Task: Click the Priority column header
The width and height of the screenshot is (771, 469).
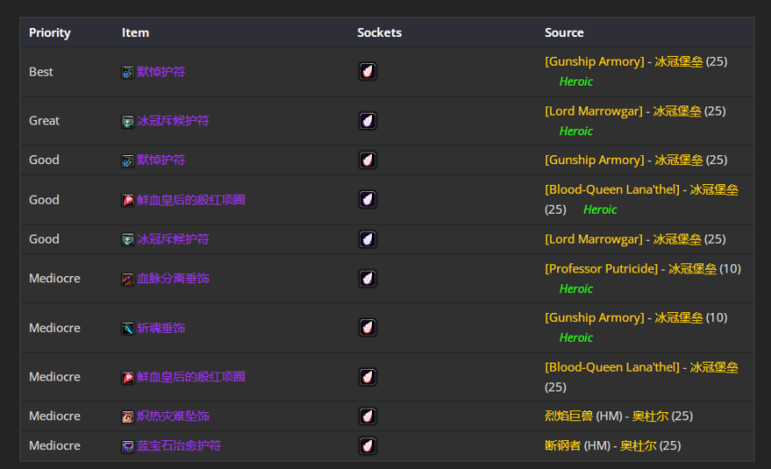Action: tap(50, 32)
